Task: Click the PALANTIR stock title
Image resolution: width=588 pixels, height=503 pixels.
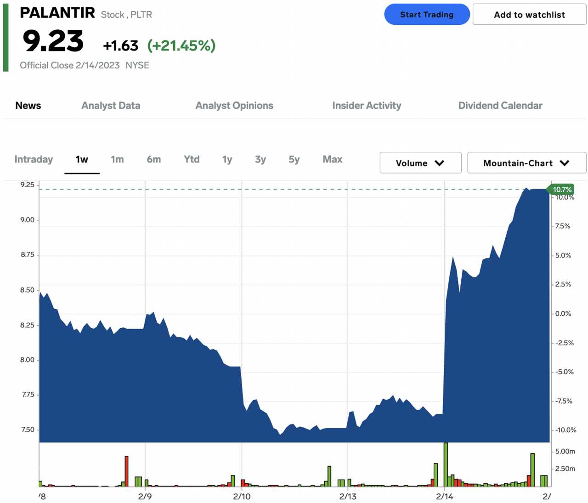Action: point(57,13)
